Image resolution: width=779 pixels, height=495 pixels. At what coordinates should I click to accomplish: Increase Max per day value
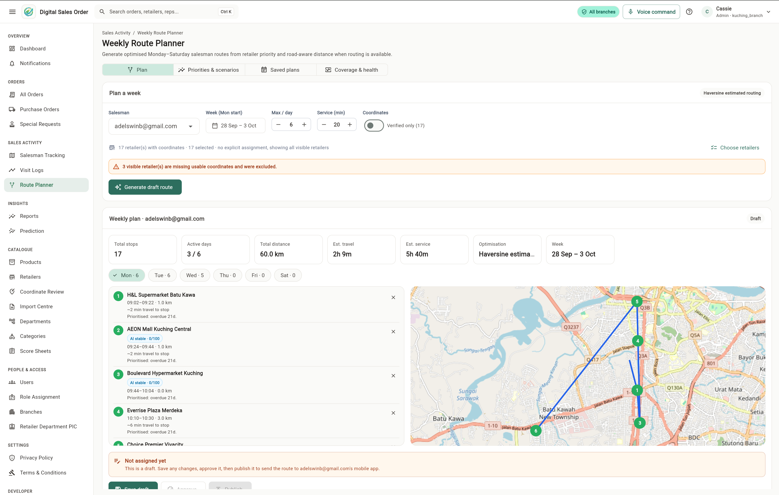coord(304,125)
